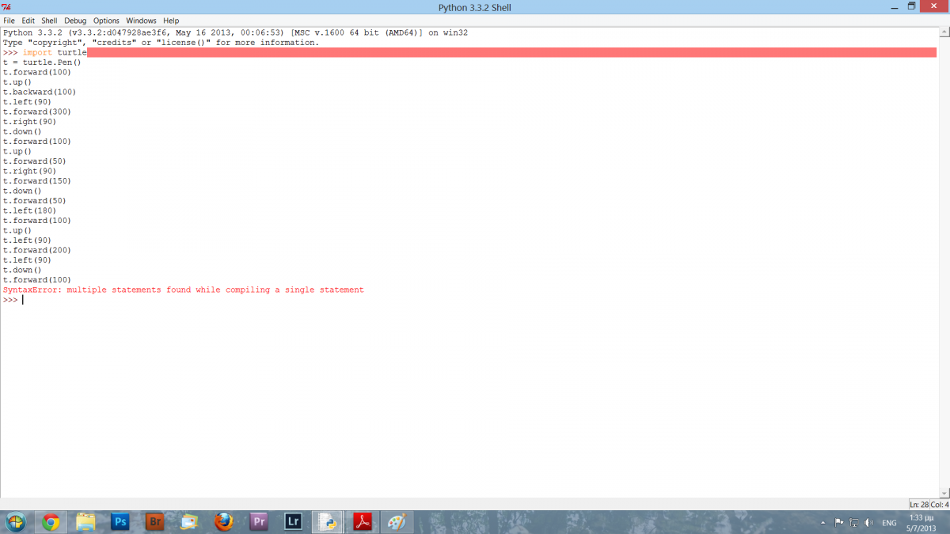The image size is (950, 534).
Task: Open Firefox from the taskbar
Action: click(x=224, y=522)
